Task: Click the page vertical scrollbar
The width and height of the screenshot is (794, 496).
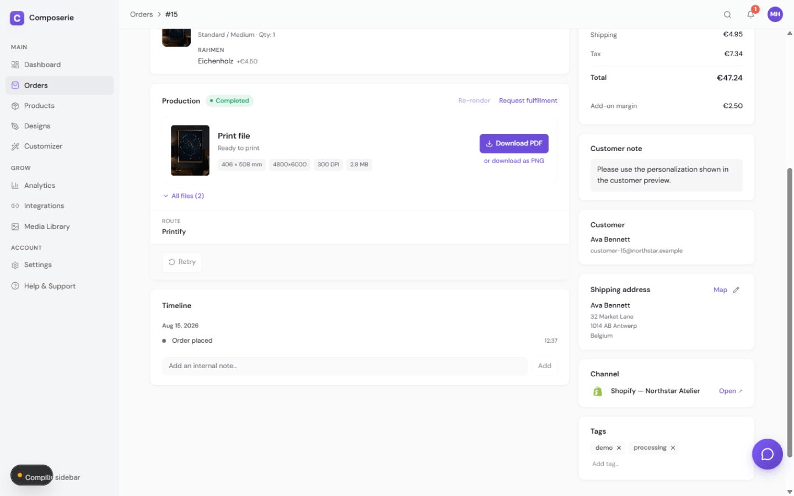Action: tap(790, 313)
